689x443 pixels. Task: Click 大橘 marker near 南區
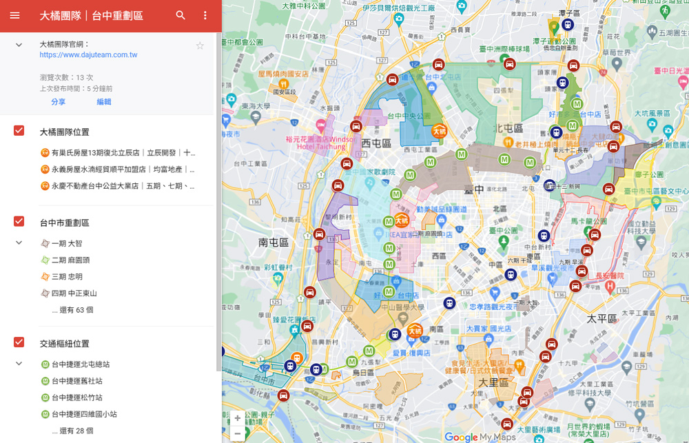(x=415, y=330)
